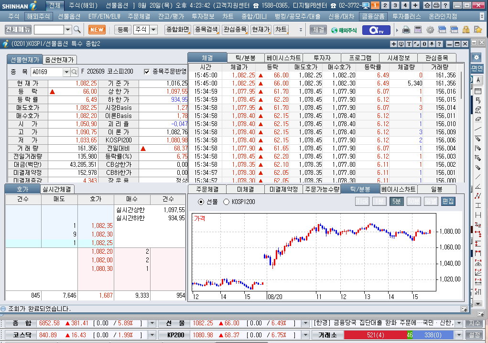
Task: Select the letter A text tool
Action: [478, 80]
